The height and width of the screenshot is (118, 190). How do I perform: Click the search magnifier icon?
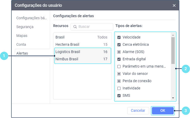click(75, 27)
